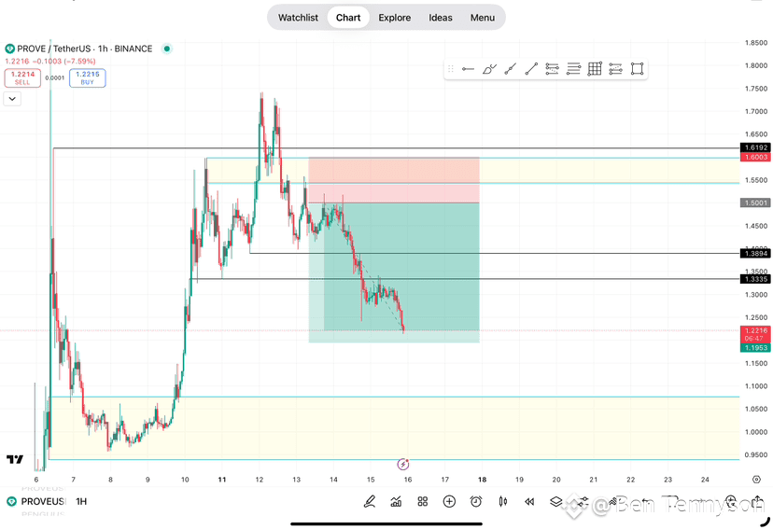Select the 1.3335 horizontal line label
The height and width of the screenshot is (530, 773).
pos(756,279)
